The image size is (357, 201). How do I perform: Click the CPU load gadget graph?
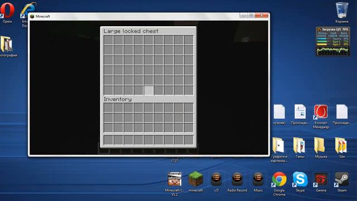pos(332,51)
